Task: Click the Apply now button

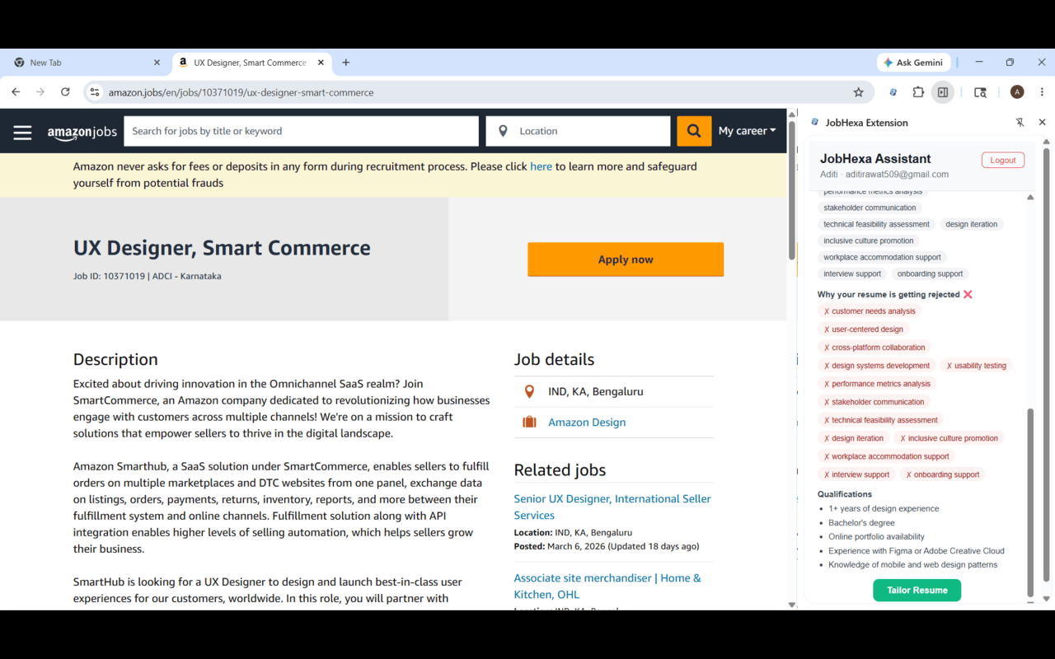Action: click(x=626, y=259)
